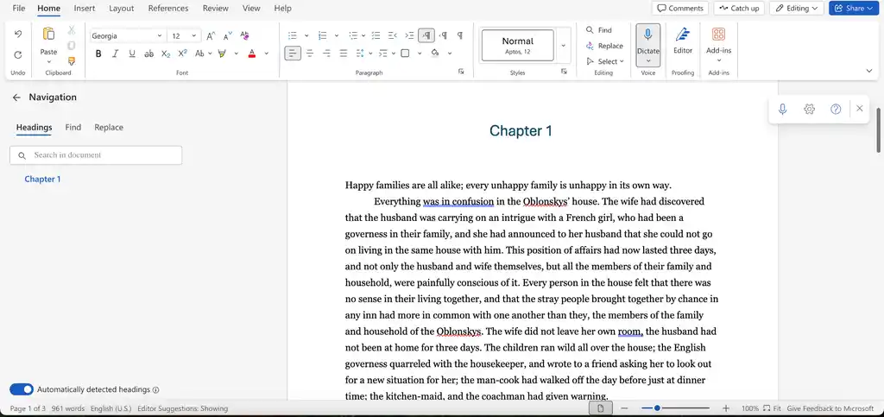884x417 pixels.
Task: Open Styles dialog launcher icon
Action: 564,72
